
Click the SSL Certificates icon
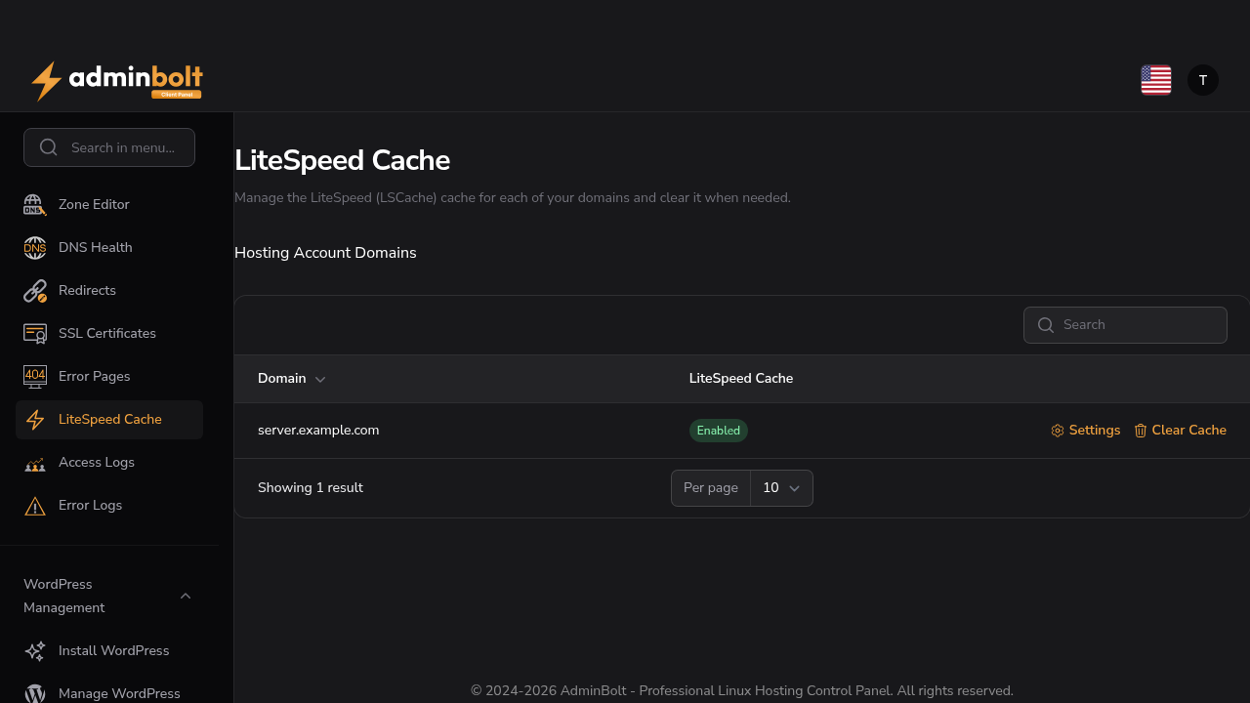tap(35, 334)
